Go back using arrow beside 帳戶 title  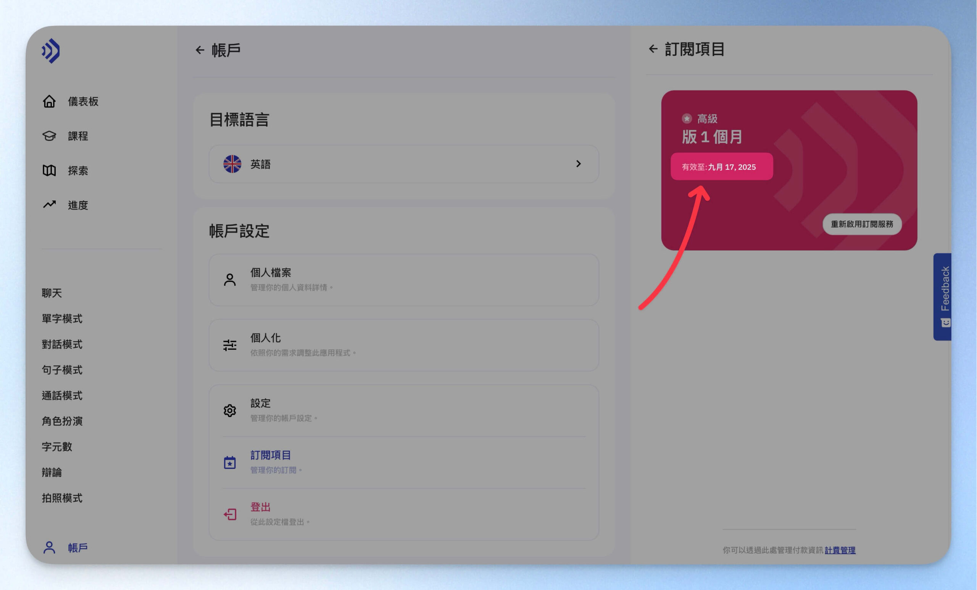pos(200,50)
